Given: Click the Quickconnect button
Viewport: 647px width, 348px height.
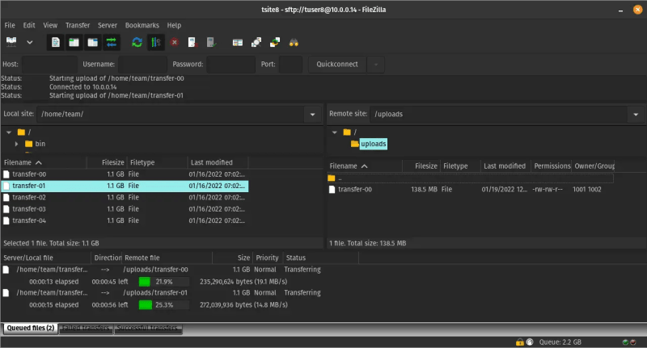Looking at the screenshot, I should point(339,65).
